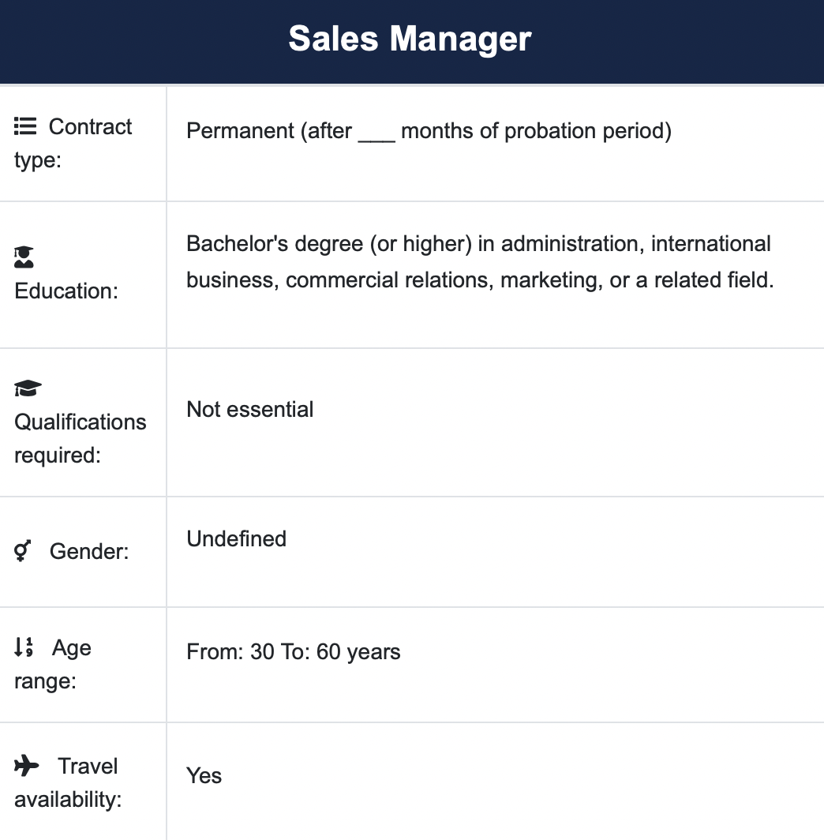Click the Permanent probation period text
Image resolution: width=824 pixels, height=840 pixels.
429,131
